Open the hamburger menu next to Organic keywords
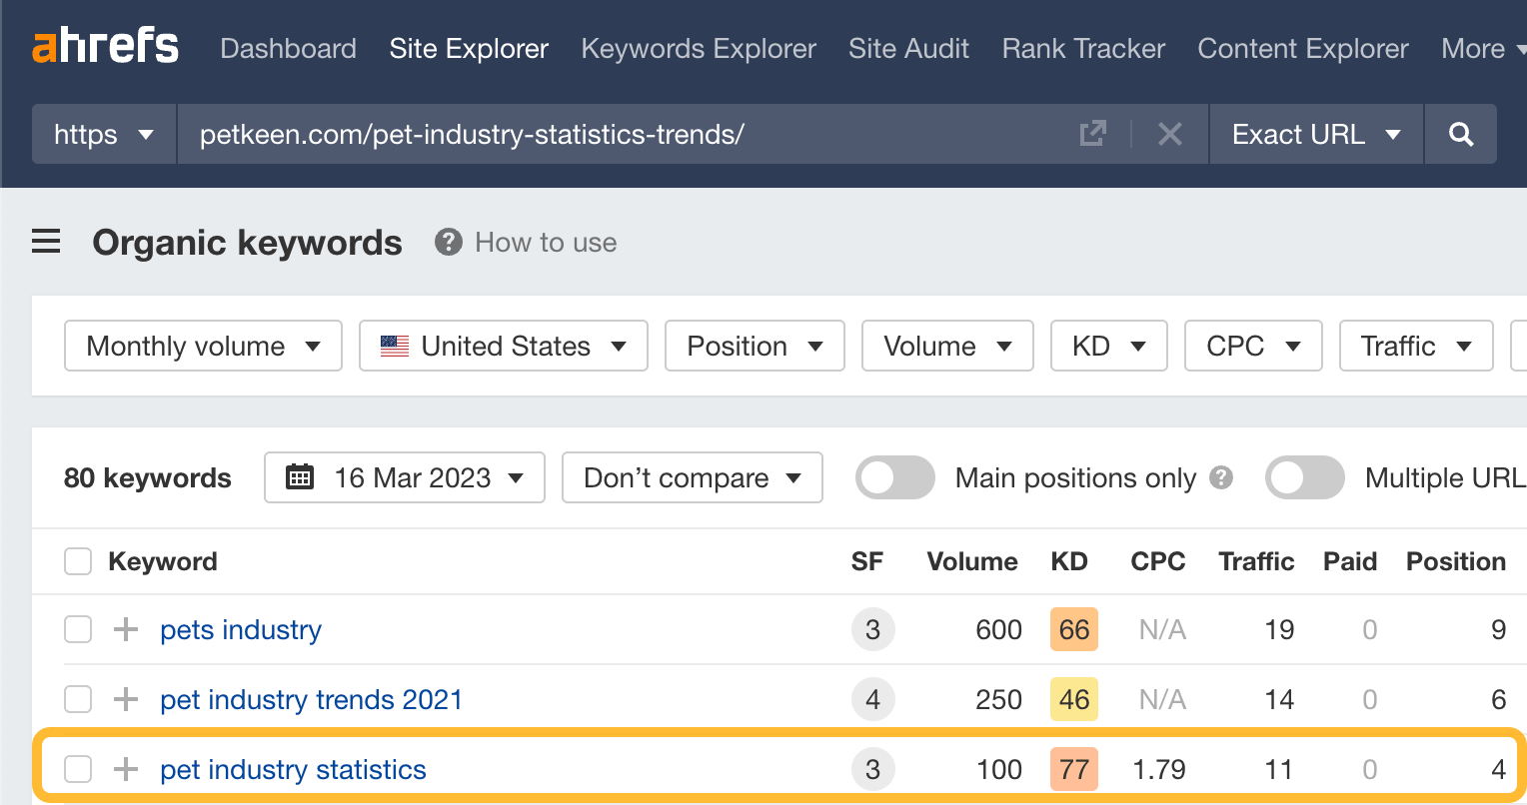 pos(46,242)
